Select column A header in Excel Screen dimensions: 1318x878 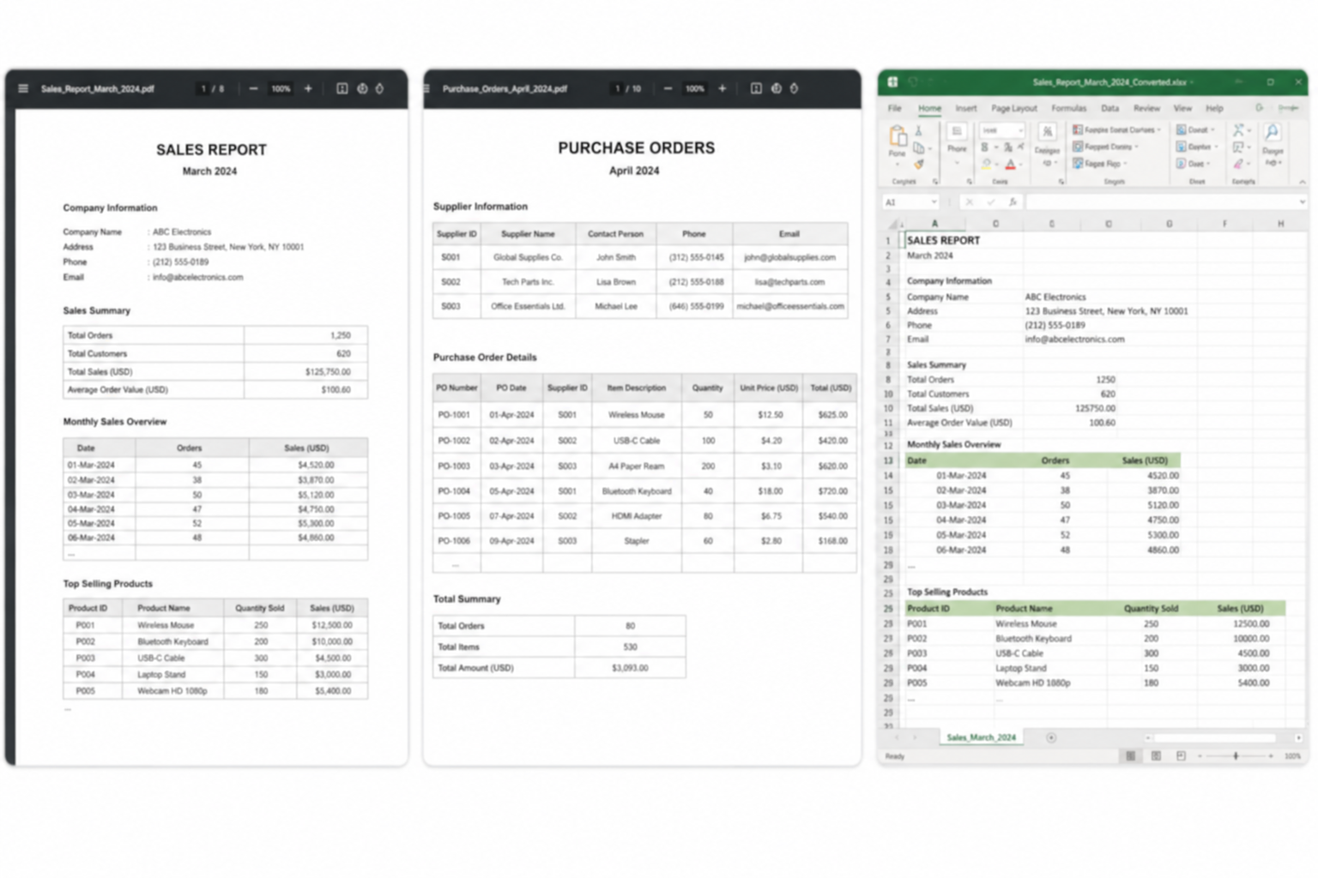coord(934,224)
